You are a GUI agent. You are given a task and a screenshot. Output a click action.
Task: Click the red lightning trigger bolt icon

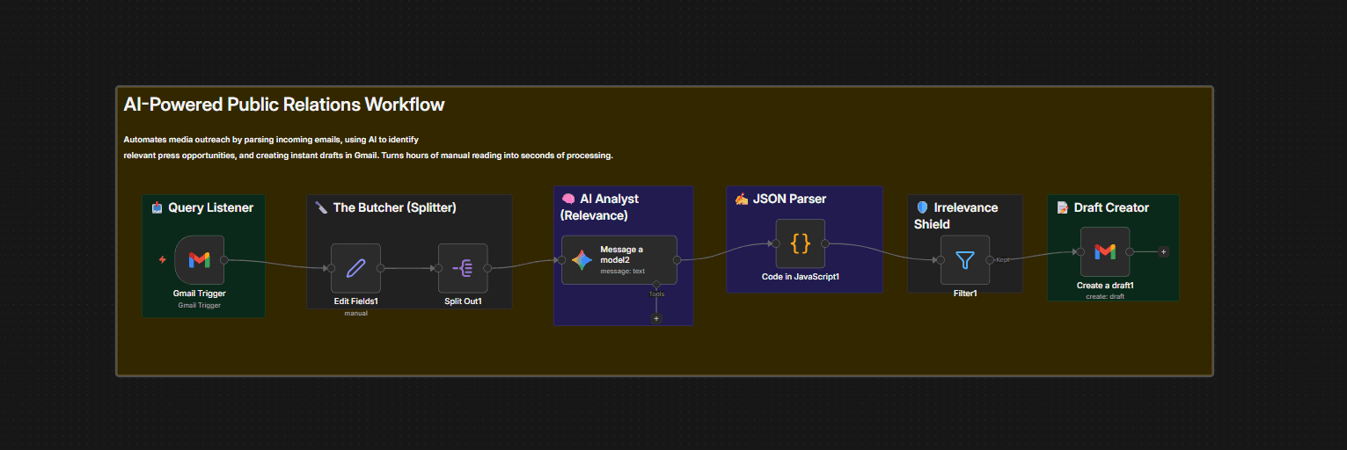(162, 260)
